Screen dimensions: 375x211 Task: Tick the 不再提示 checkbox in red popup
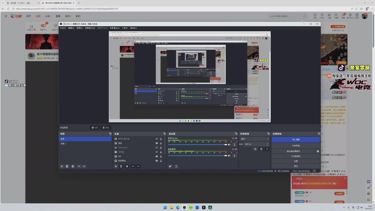coord(294,179)
